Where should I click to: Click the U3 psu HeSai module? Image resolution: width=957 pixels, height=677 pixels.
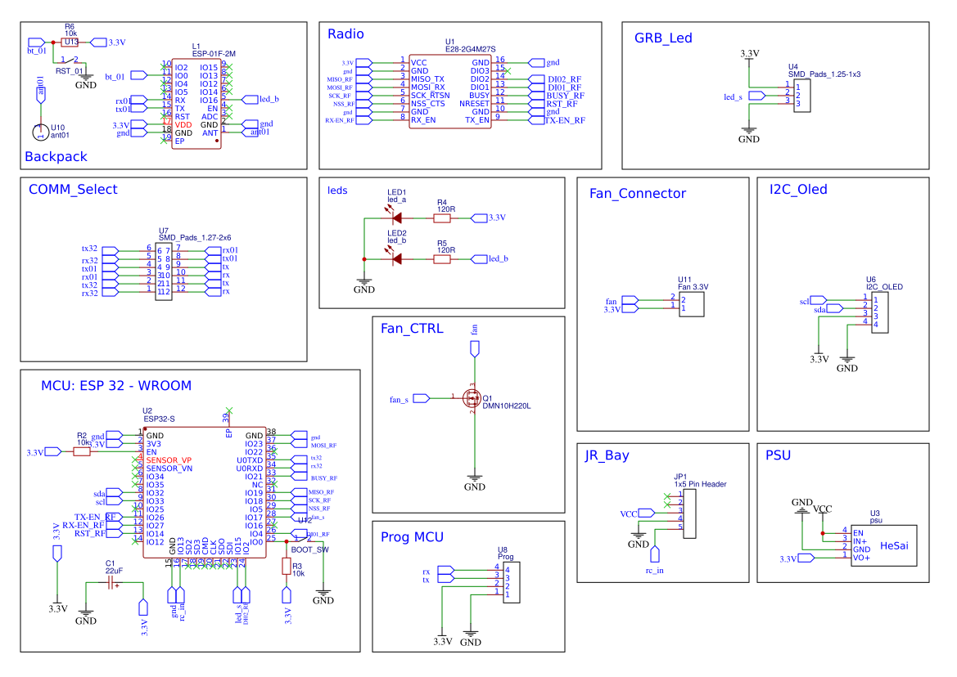(884, 545)
